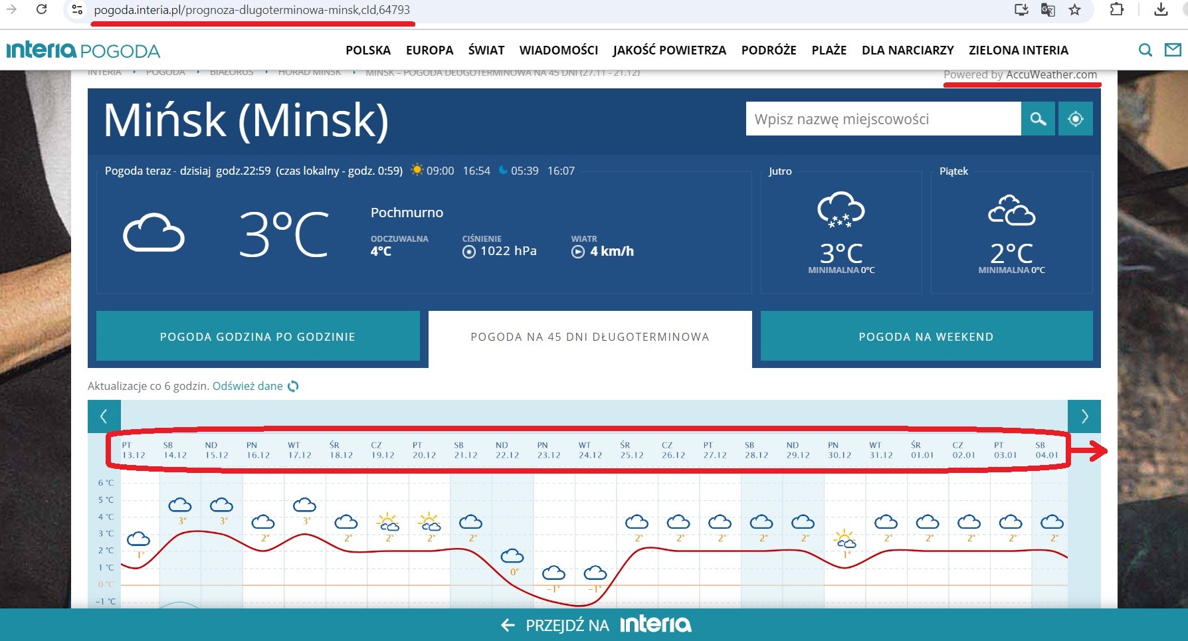Click the Odśwież dane link

point(248,387)
